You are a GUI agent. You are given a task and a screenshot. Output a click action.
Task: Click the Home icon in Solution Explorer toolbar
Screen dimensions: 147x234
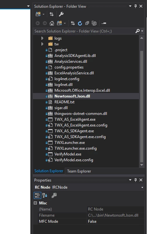(x=52, y=23)
